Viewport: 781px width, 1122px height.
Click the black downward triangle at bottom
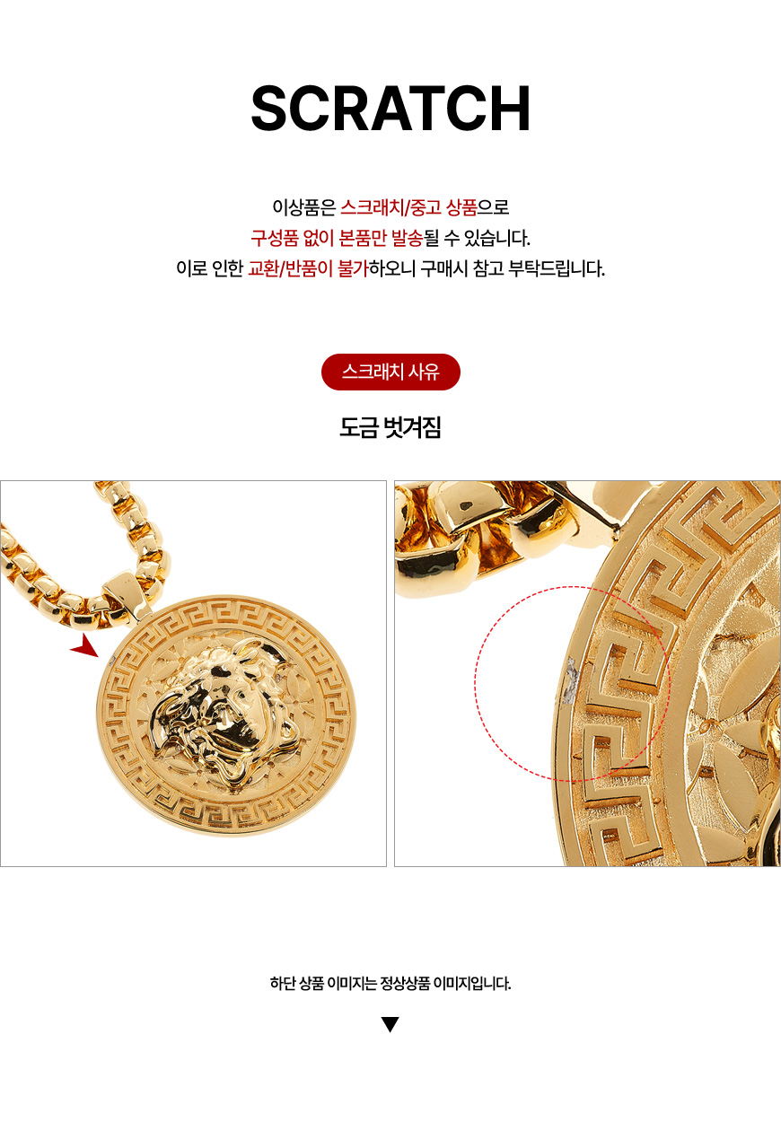tap(390, 1025)
